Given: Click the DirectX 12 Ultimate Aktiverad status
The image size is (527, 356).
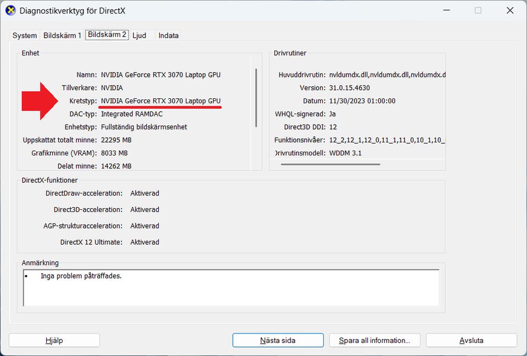Looking at the screenshot, I should pyautogui.click(x=144, y=242).
